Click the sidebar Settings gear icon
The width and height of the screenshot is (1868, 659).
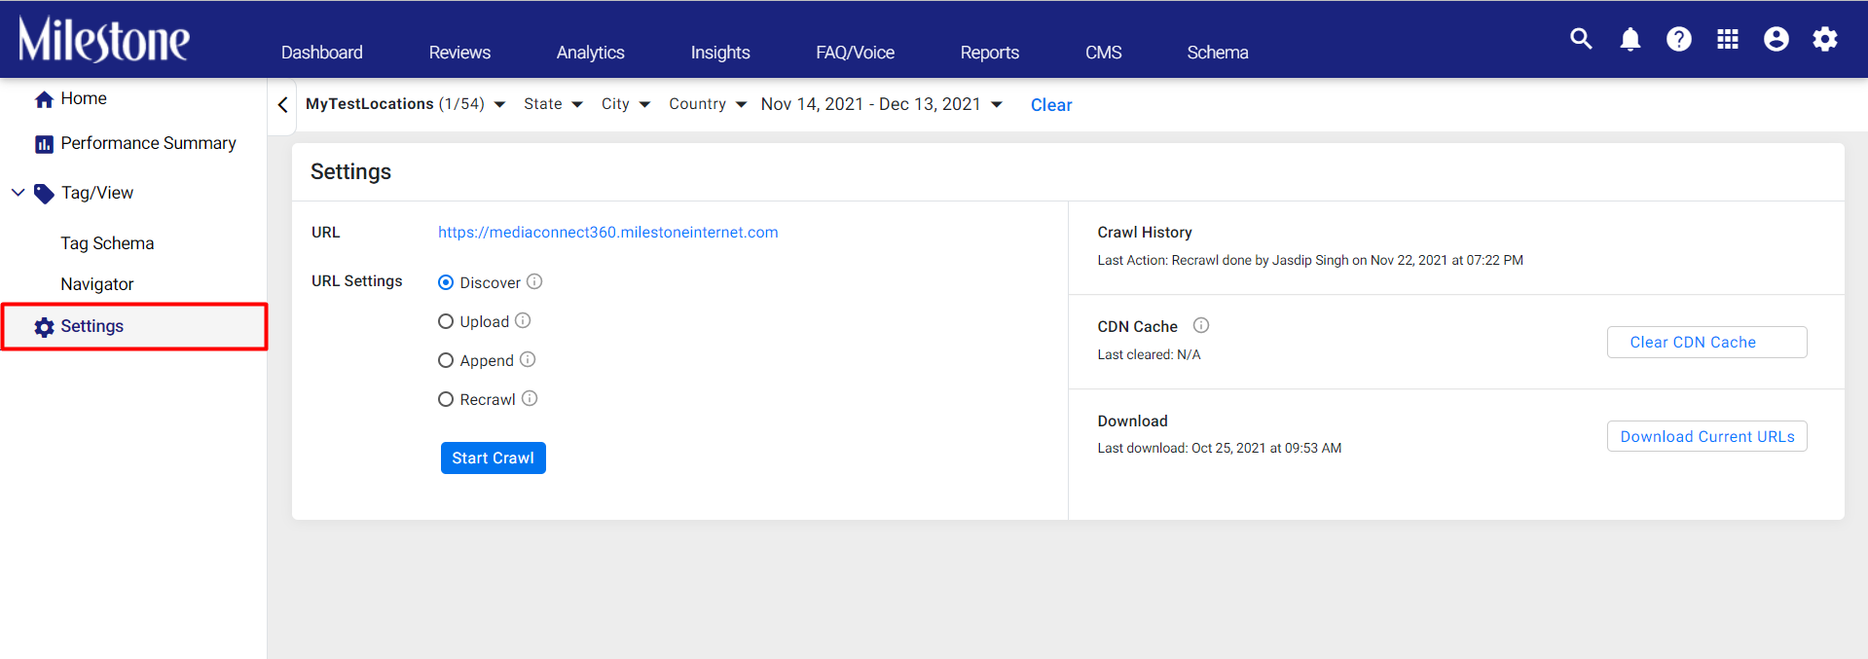[x=44, y=327]
